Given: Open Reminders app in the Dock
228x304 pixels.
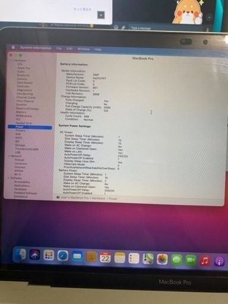Looking at the screenshot, I should tap(134, 258).
